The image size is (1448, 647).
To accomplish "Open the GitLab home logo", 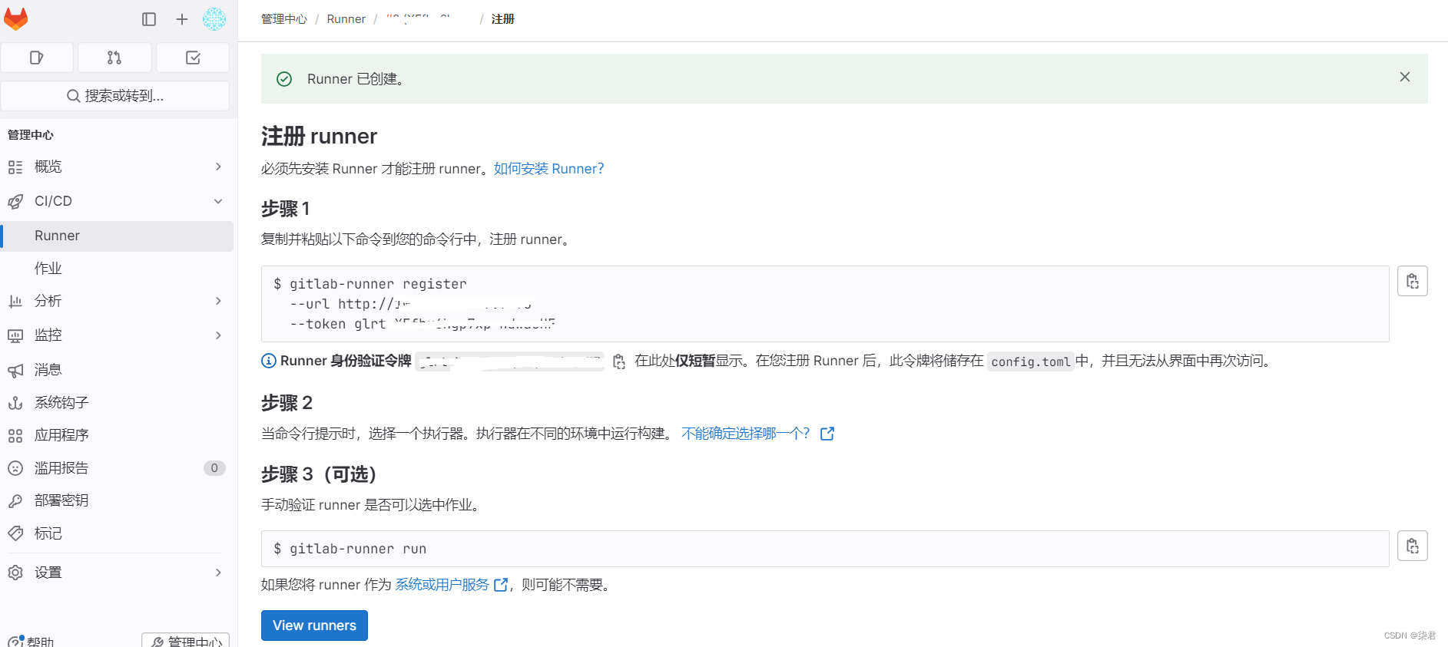I will (15, 19).
